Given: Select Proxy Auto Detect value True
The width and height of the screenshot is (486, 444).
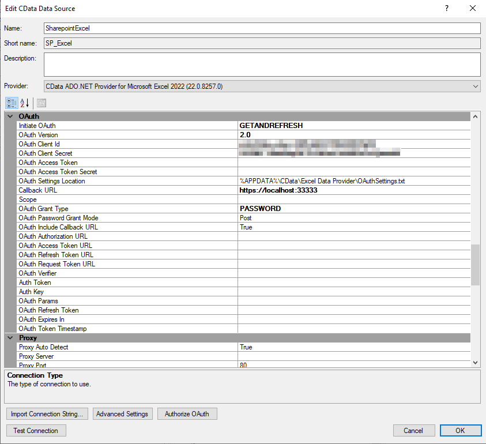Looking at the screenshot, I should [x=354, y=347].
